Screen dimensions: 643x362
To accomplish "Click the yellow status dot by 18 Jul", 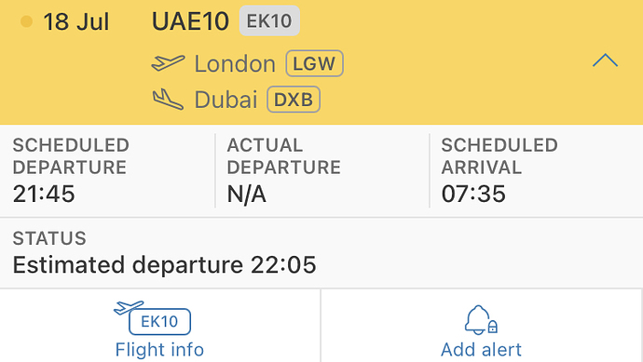I will click(x=26, y=21).
